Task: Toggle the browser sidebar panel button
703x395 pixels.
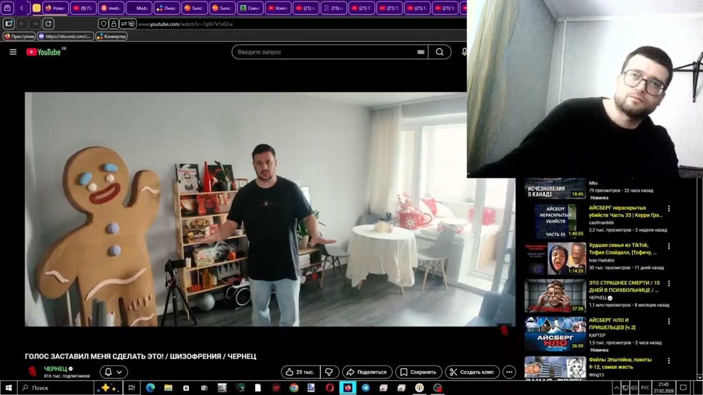Action: 8,24
